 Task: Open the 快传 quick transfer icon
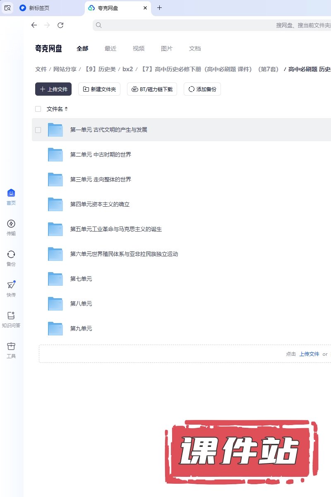pos(11,285)
